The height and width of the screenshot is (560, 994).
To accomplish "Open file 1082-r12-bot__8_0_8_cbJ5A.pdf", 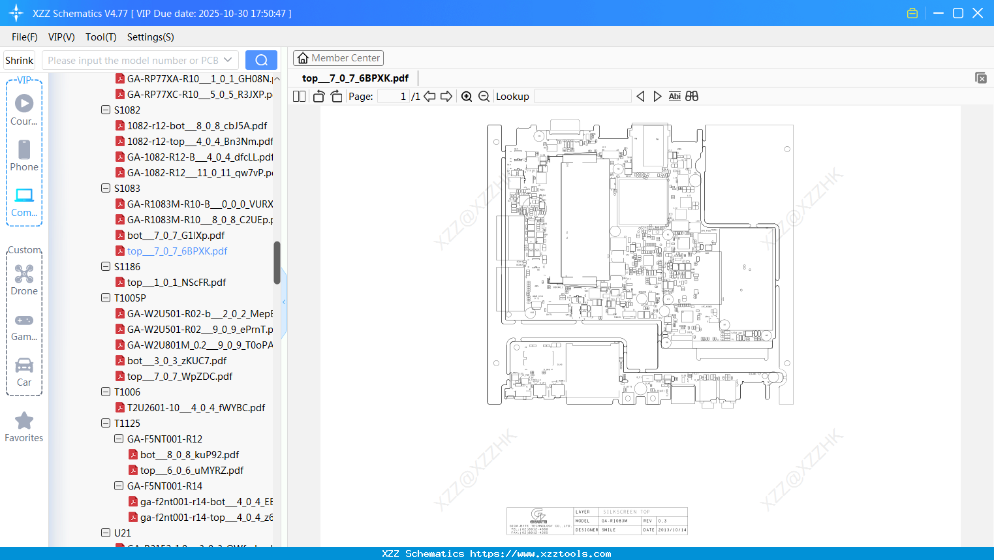I will pyautogui.click(x=197, y=125).
